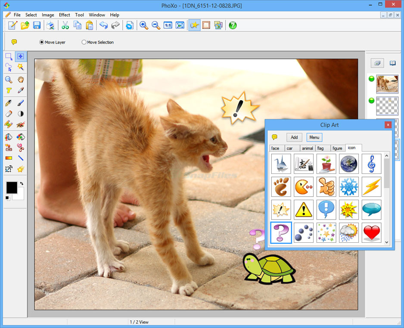Open the Image menu
404x328 pixels.
tap(48, 15)
